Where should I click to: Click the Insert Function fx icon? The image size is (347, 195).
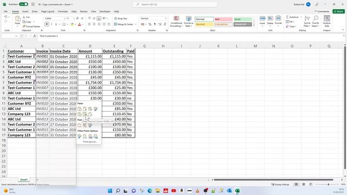coord(35,36)
